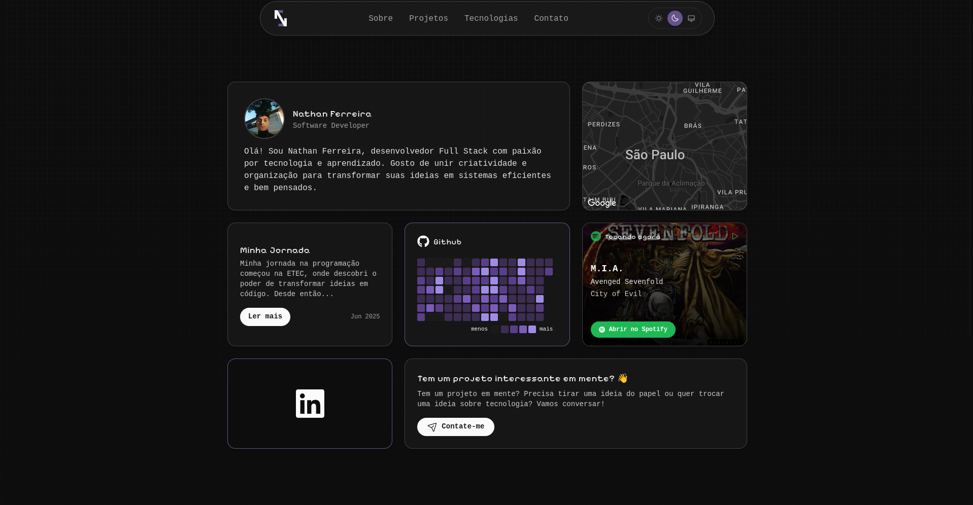This screenshot has height=505, width=973.
Task: Click the brightest swatch next to mais
Action: [x=532, y=330]
